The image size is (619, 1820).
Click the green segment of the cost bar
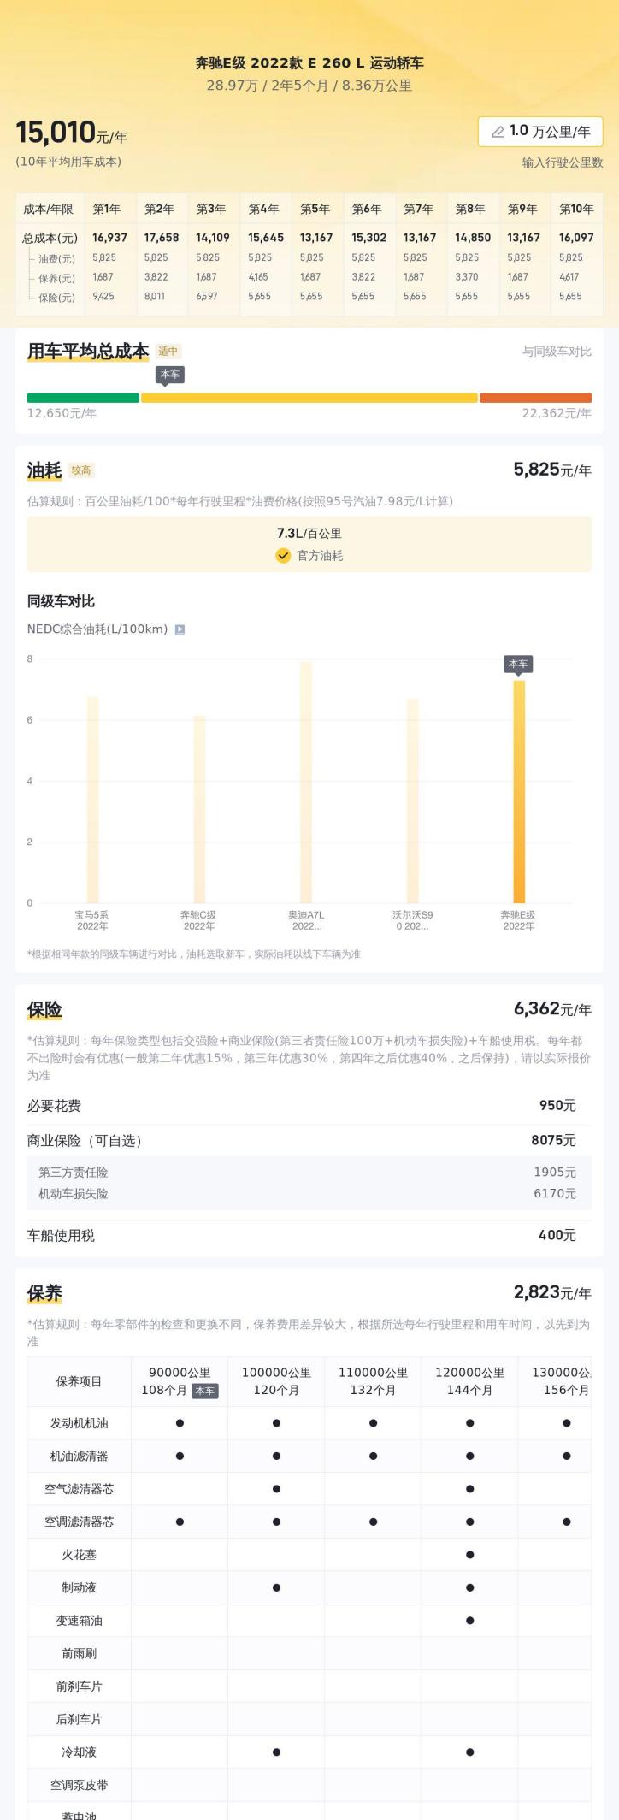point(83,398)
